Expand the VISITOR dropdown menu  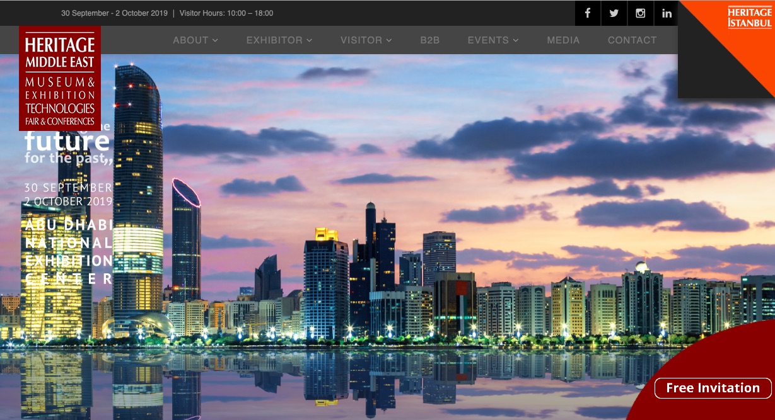coord(366,40)
